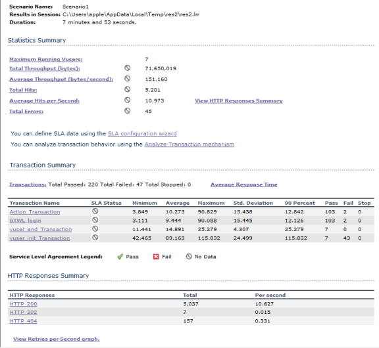The image size is (379, 348).
Task: Select vuser_init_Transaction average 89.163
Action: (x=175, y=238)
